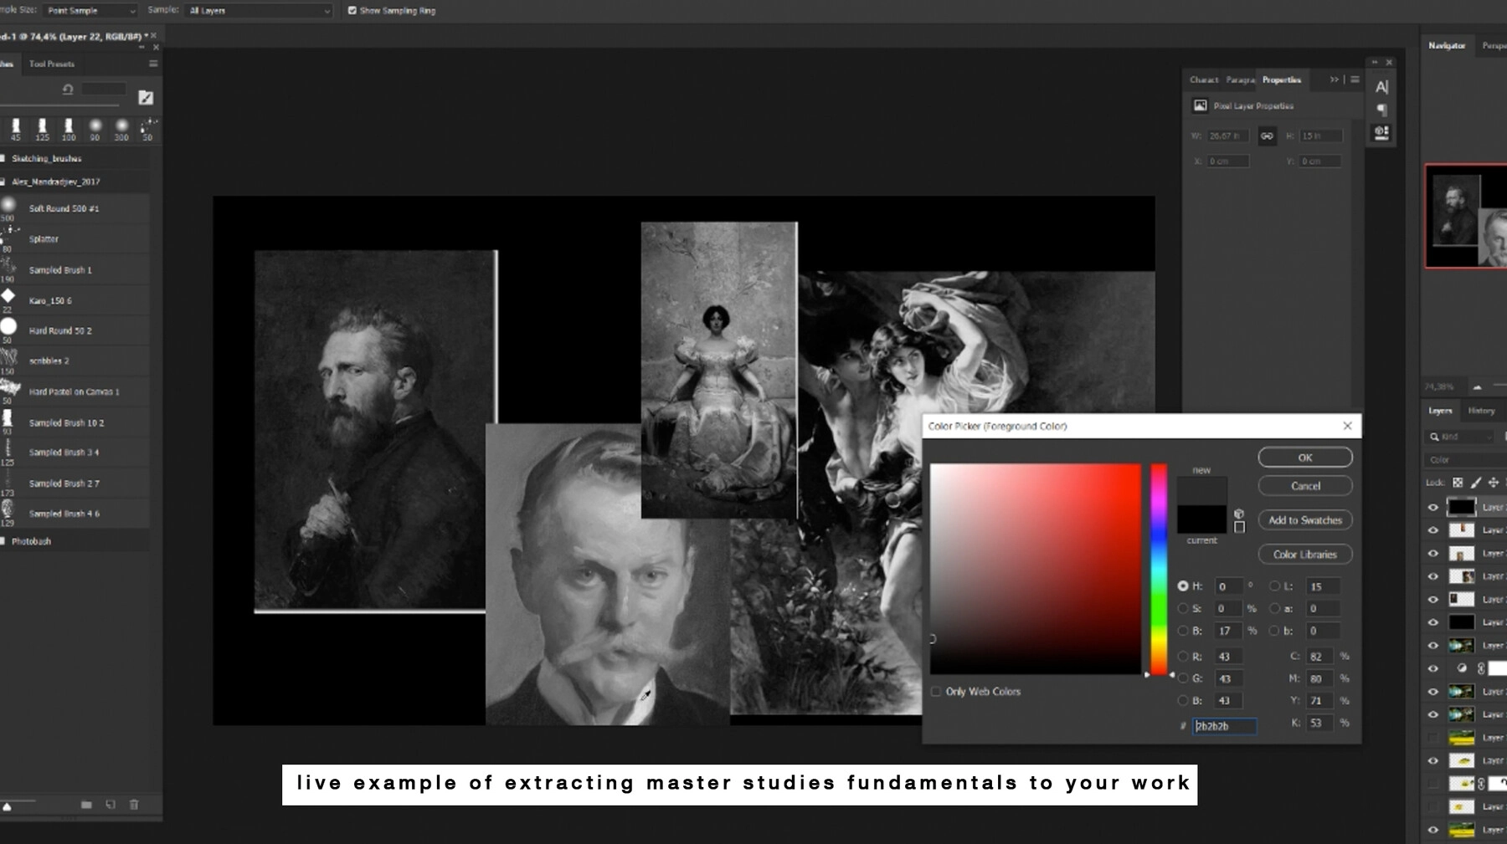Open the Sample Size Point Sample dropdown
The height and width of the screenshot is (844, 1507).
pos(90,11)
